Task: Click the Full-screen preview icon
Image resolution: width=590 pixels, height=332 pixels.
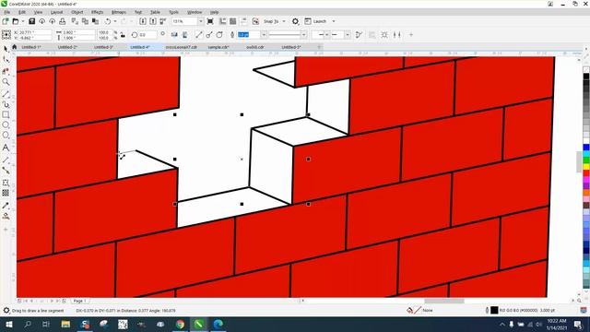Action: 210,21
